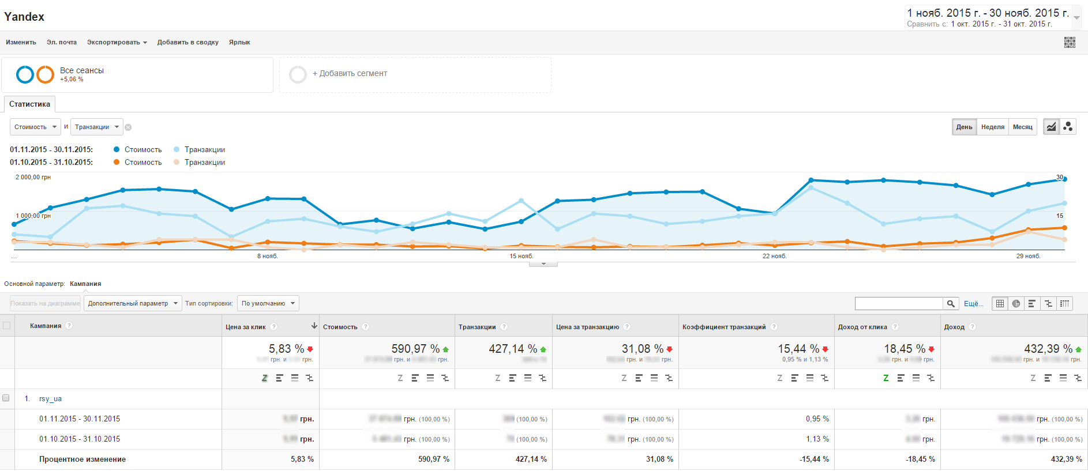Open the По умолчанию sort type dropdown
The image size is (1088, 471).
coord(268,303)
